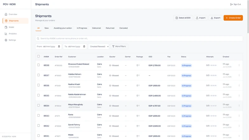The image size is (249, 140).
Task: Focus the AWB search input field
Action: coord(139,38)
